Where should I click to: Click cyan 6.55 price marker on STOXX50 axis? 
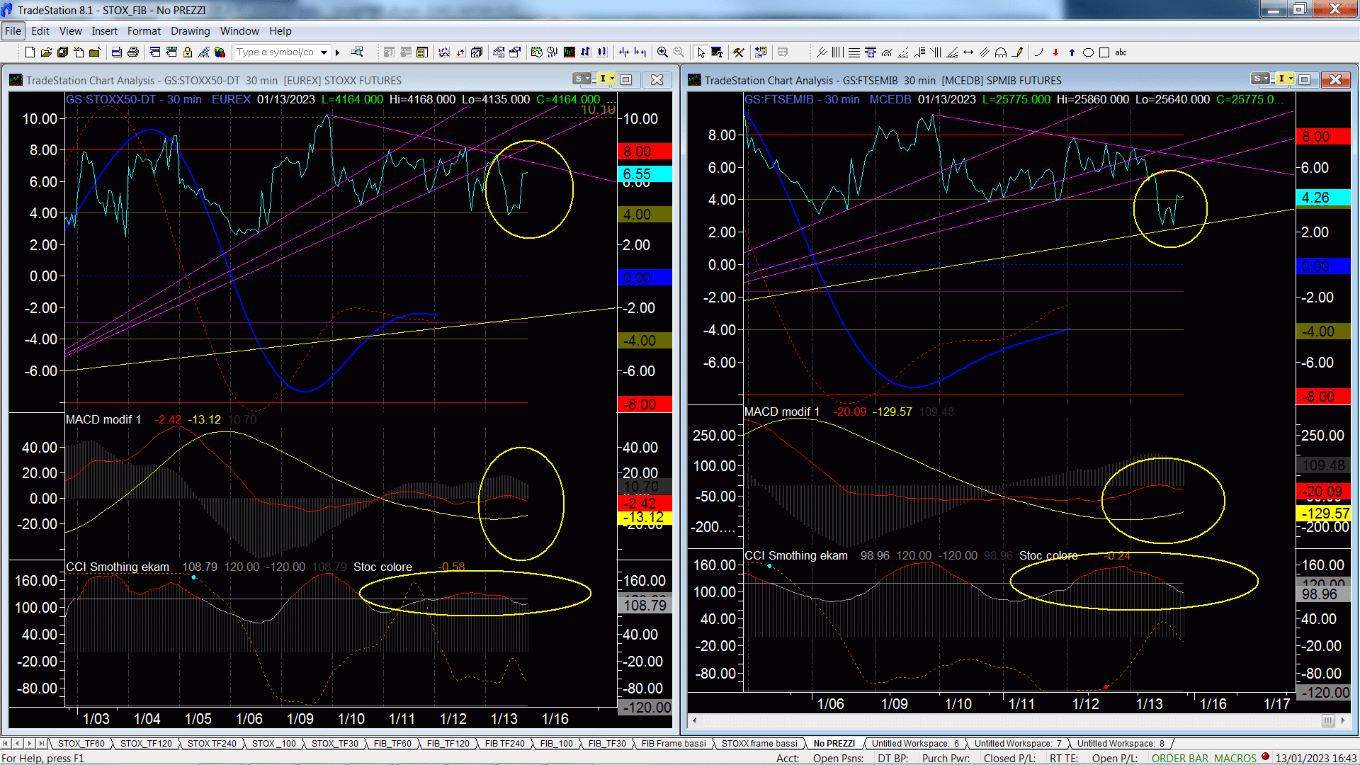click(x=644, y=174)
